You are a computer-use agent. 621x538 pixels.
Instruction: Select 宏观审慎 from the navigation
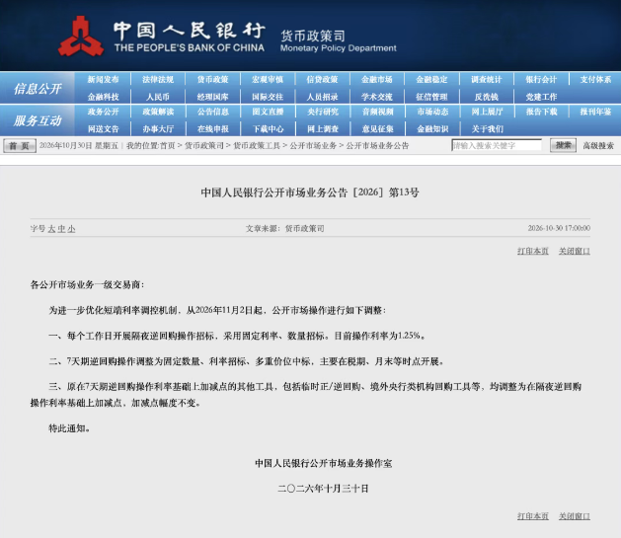268,80
